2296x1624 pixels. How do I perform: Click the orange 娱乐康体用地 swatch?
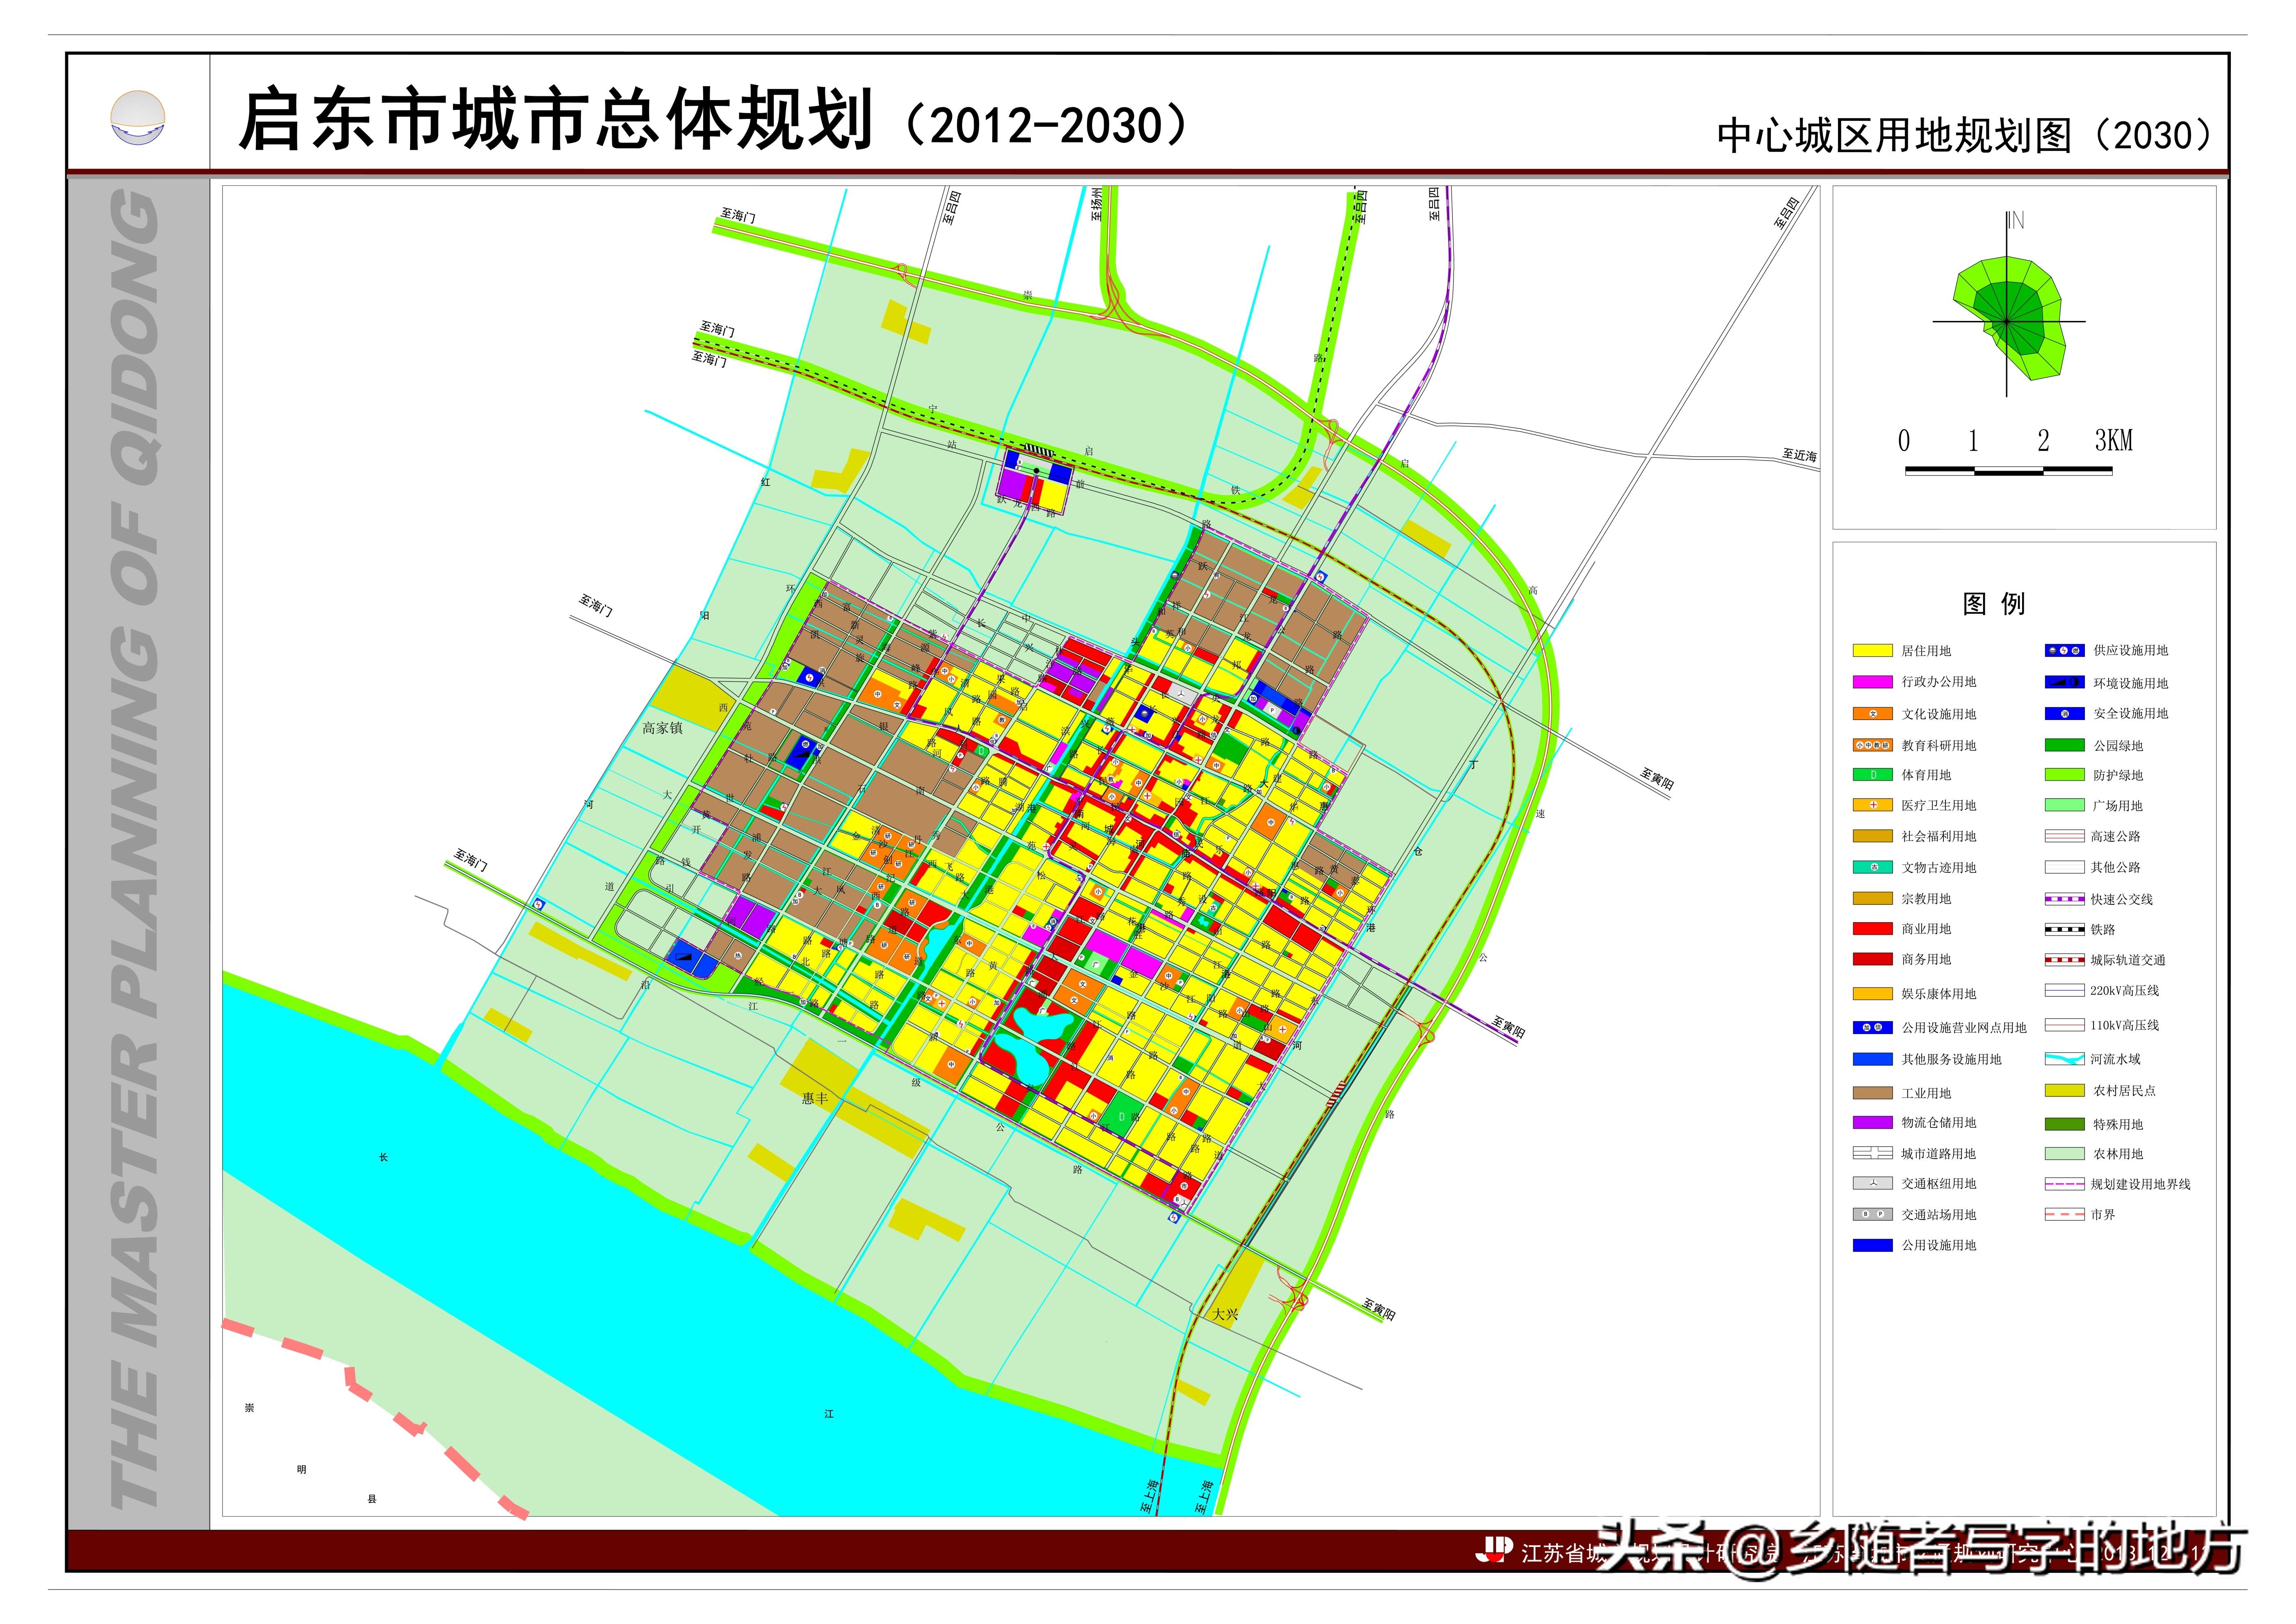tap(1872, 994)
